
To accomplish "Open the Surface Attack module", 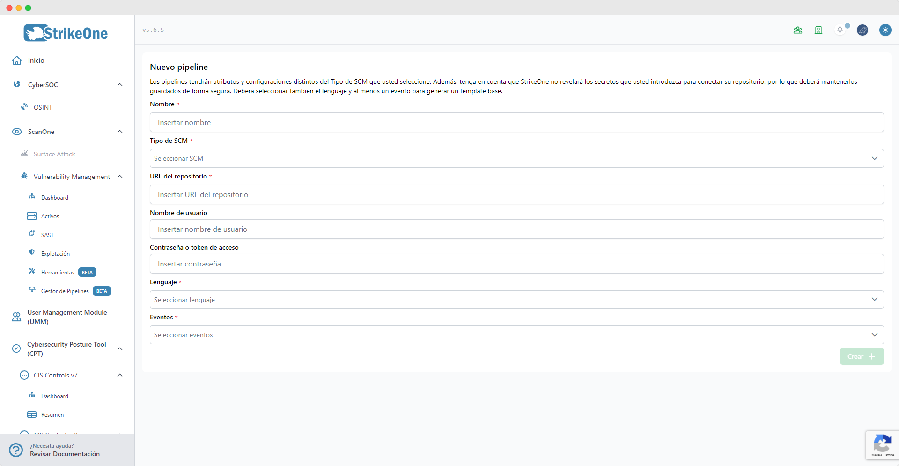I will [54, 154].
